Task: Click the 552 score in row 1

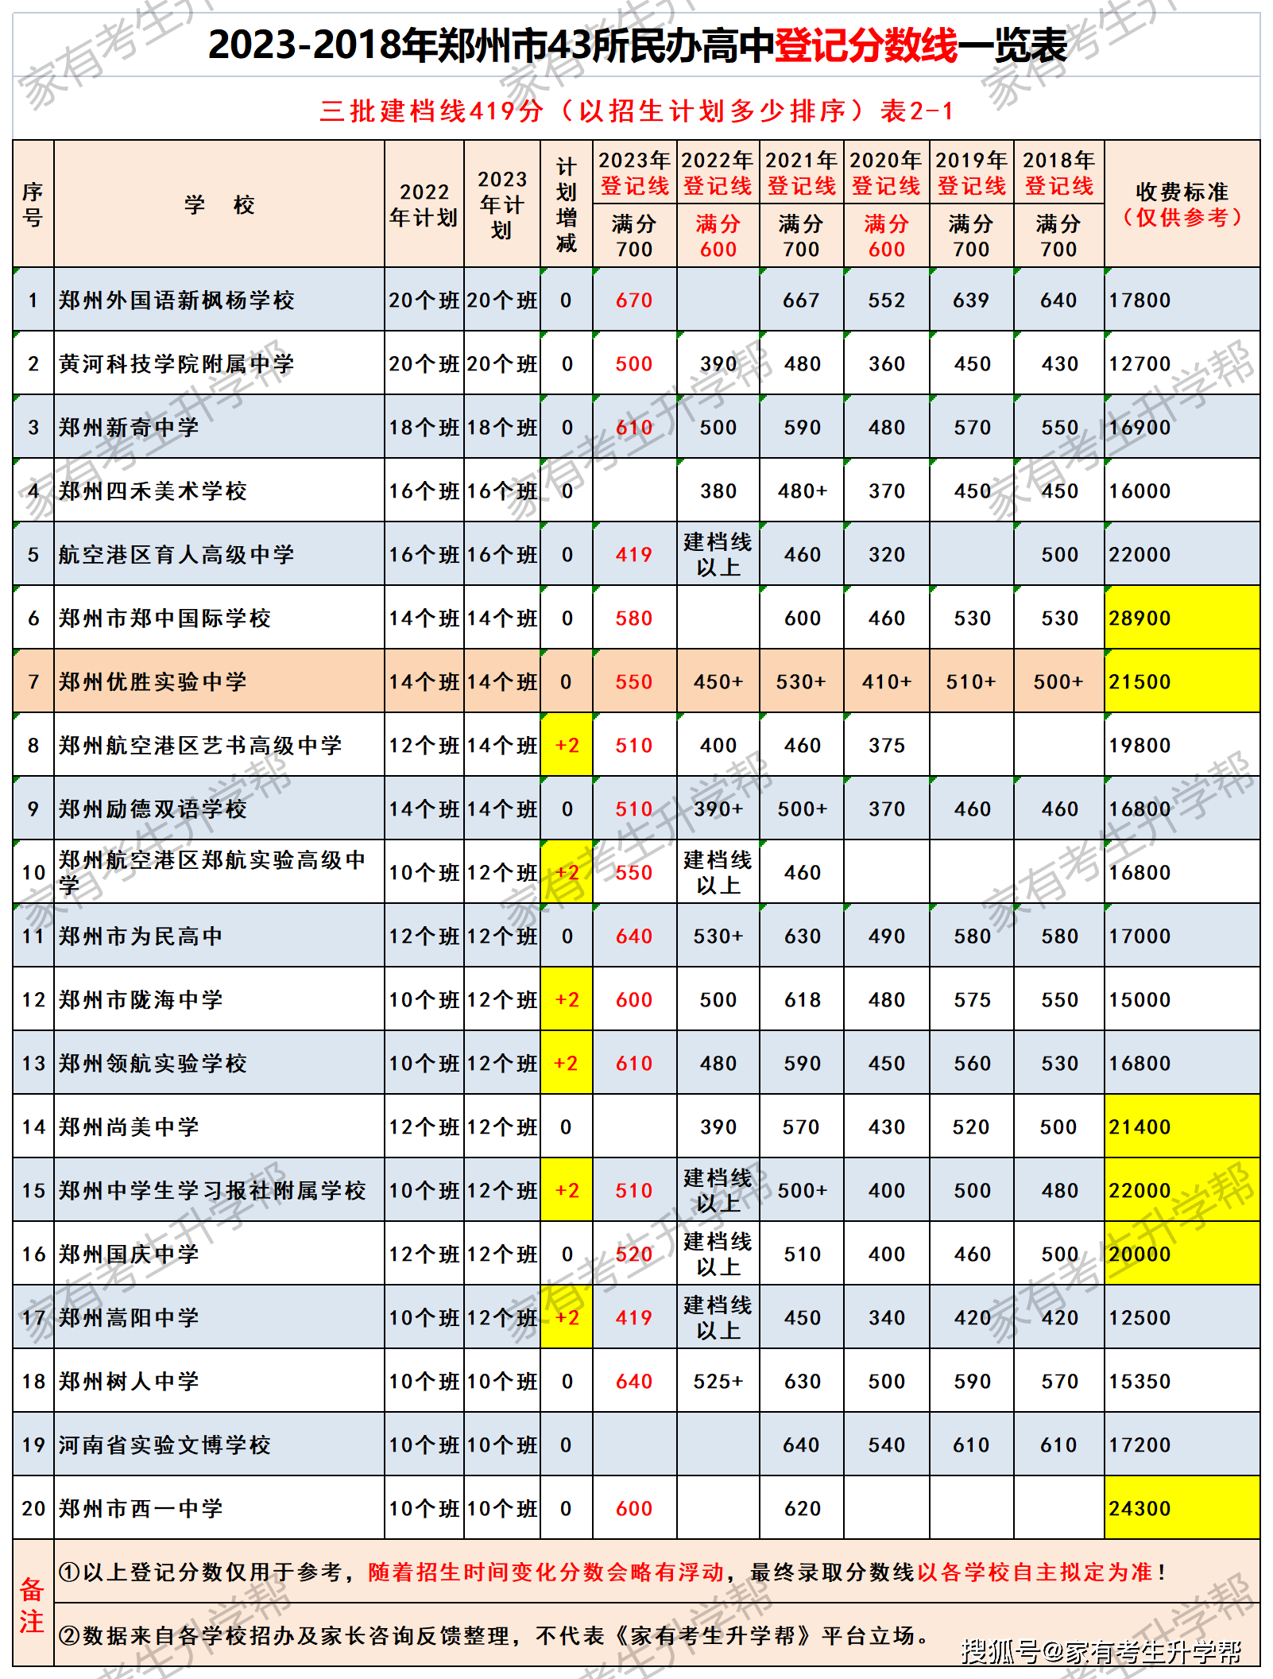Action: click(887, 301)
